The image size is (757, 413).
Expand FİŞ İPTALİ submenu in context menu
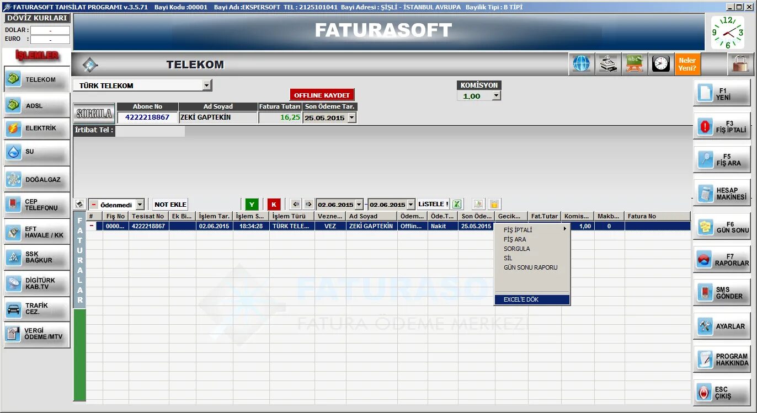[532, 230]
